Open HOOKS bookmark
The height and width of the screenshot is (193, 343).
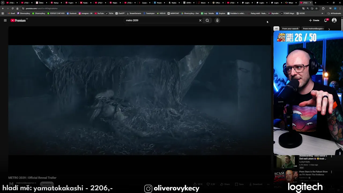[x=301, y=13]
